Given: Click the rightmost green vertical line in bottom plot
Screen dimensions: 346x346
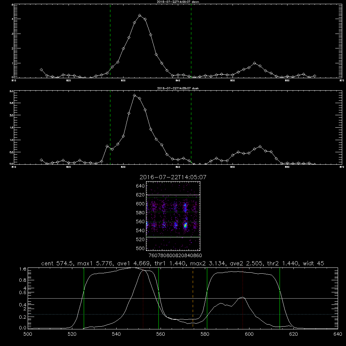Looking at the screenshot, I should pyautogui.click(x=280, y=298).
